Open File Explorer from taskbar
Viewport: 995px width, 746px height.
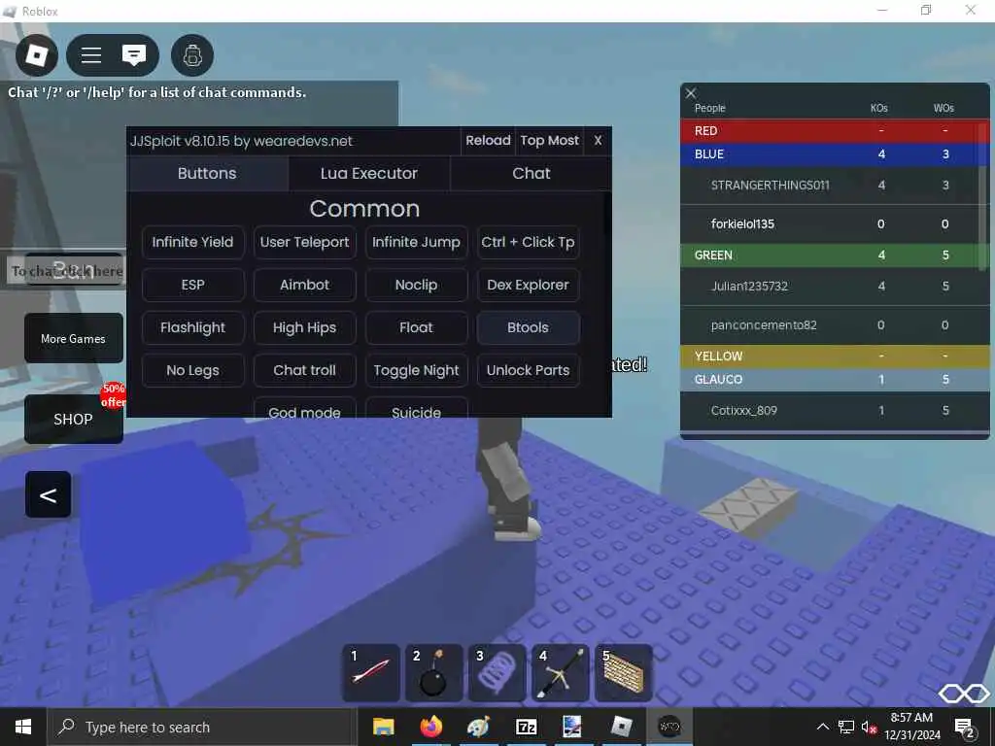383,727
